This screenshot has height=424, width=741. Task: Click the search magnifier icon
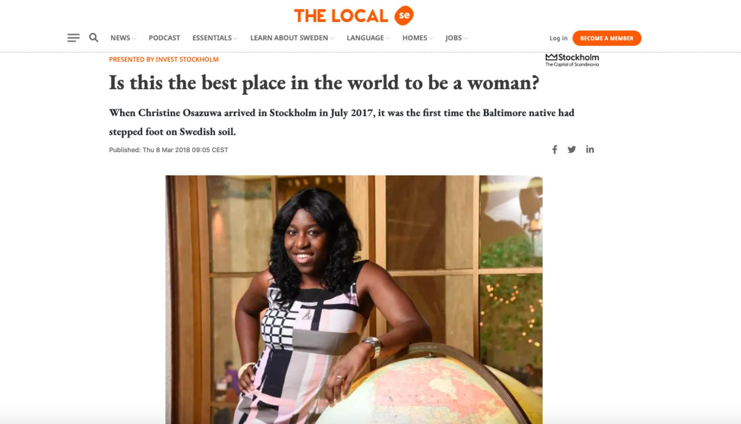tap(93, 37)
